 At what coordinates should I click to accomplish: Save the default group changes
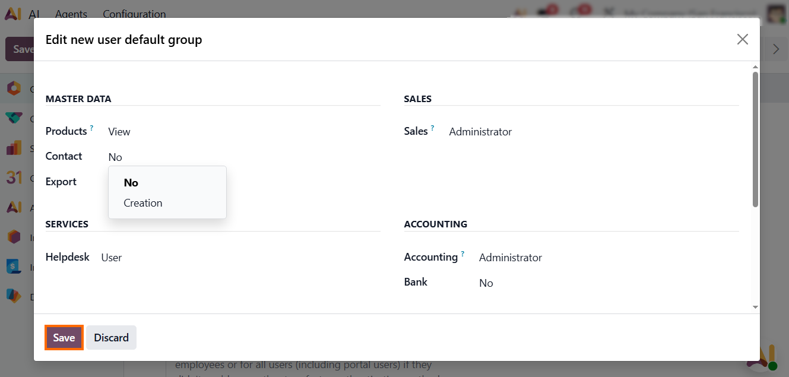tap(64, 338)
